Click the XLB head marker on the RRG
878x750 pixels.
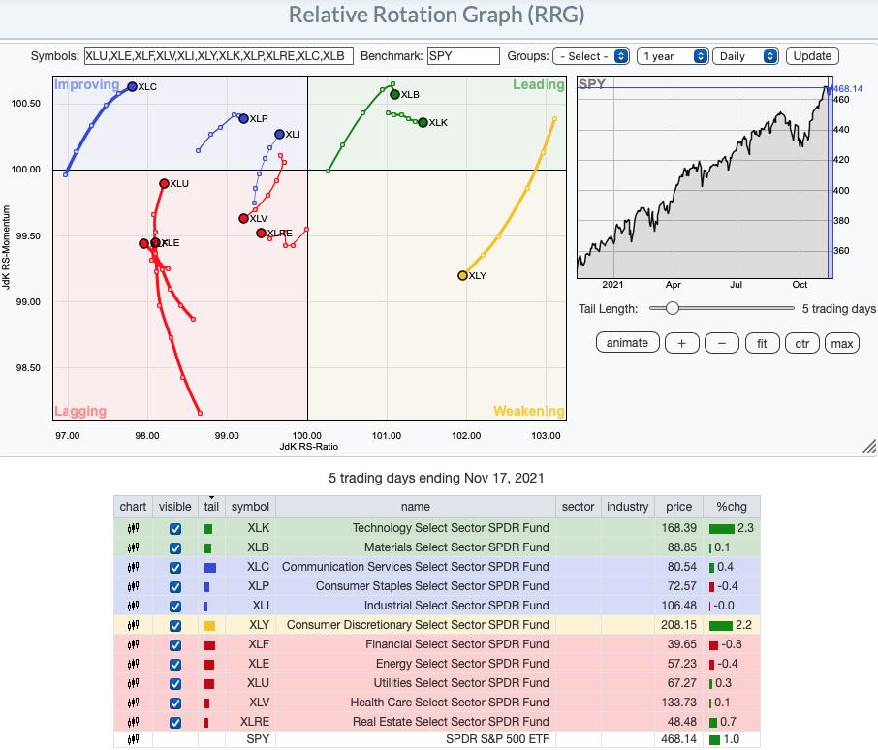[x=394, y=95]
